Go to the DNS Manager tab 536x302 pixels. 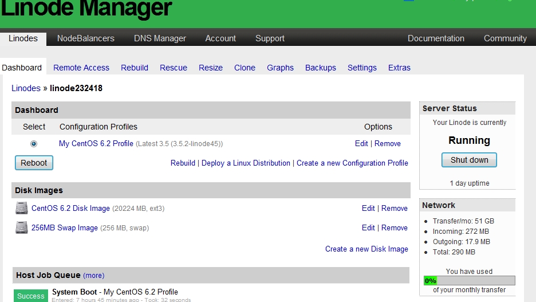pyautogui.click(x=160, y=38)
